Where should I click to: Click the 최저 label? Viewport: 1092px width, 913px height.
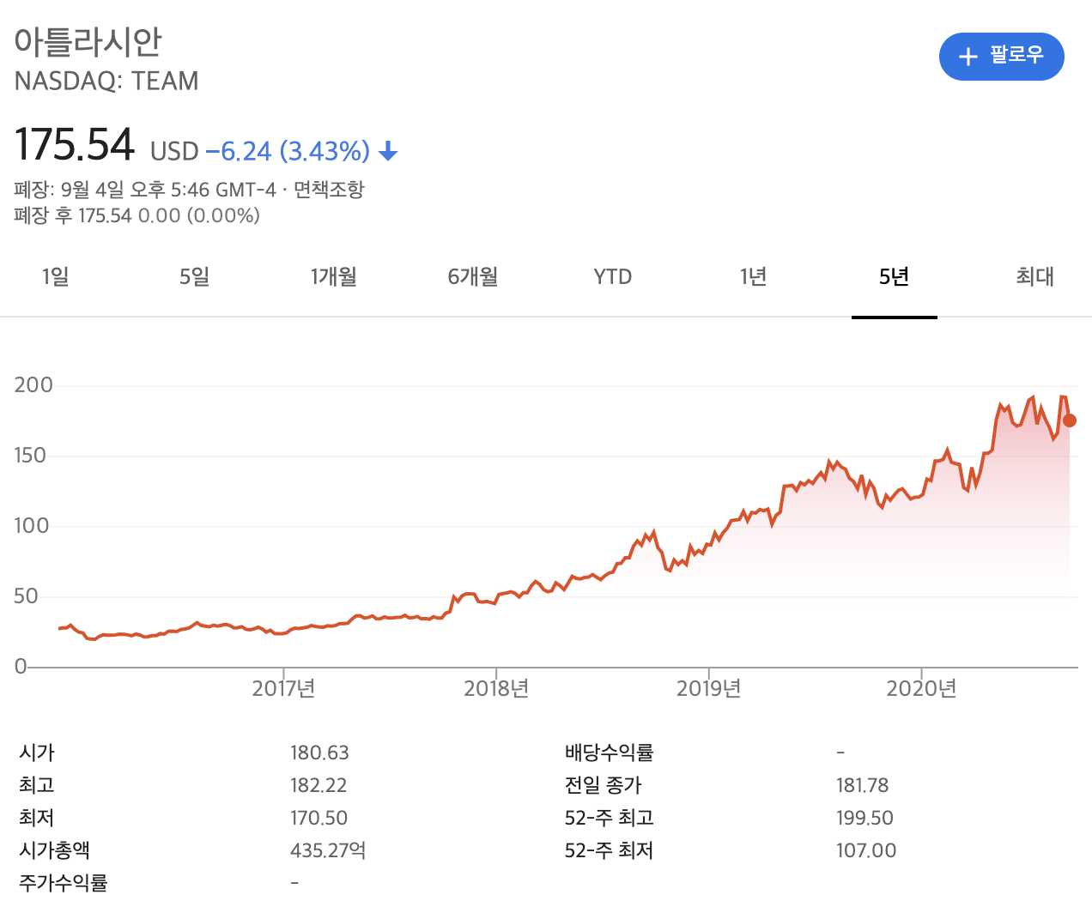click(37, 818)
